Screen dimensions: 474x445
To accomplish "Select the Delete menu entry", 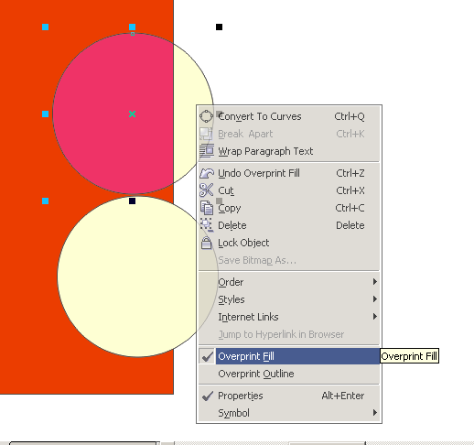I will (289, 225).
